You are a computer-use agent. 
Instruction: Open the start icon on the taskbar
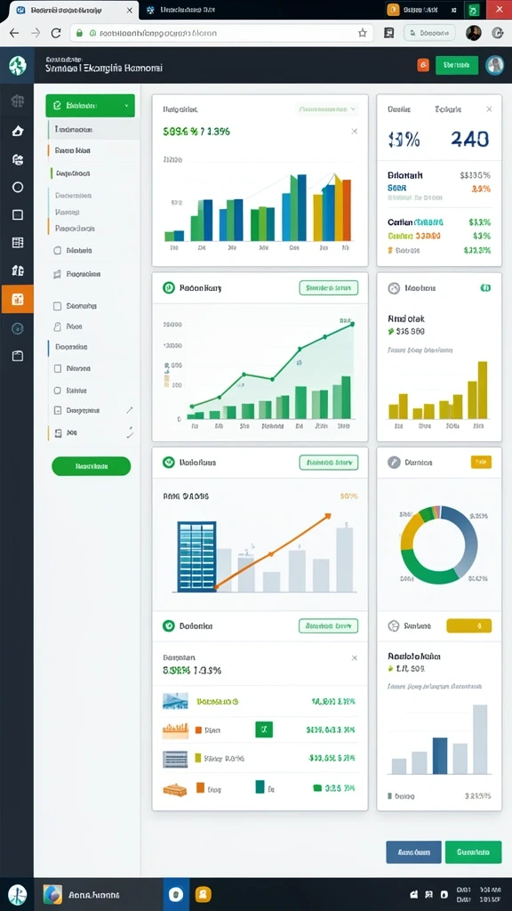(x=16, y=894)
